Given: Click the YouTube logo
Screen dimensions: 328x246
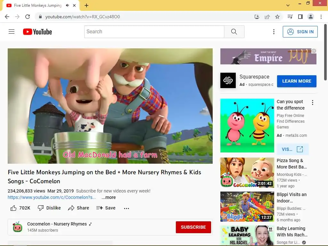Looking at the screenshot, I should click(x=37, y=32).
